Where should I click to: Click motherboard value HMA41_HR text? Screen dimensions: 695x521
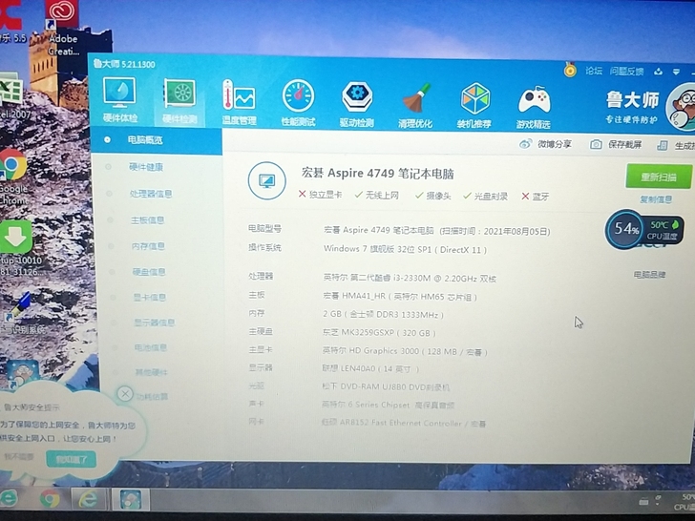point(400,297)
